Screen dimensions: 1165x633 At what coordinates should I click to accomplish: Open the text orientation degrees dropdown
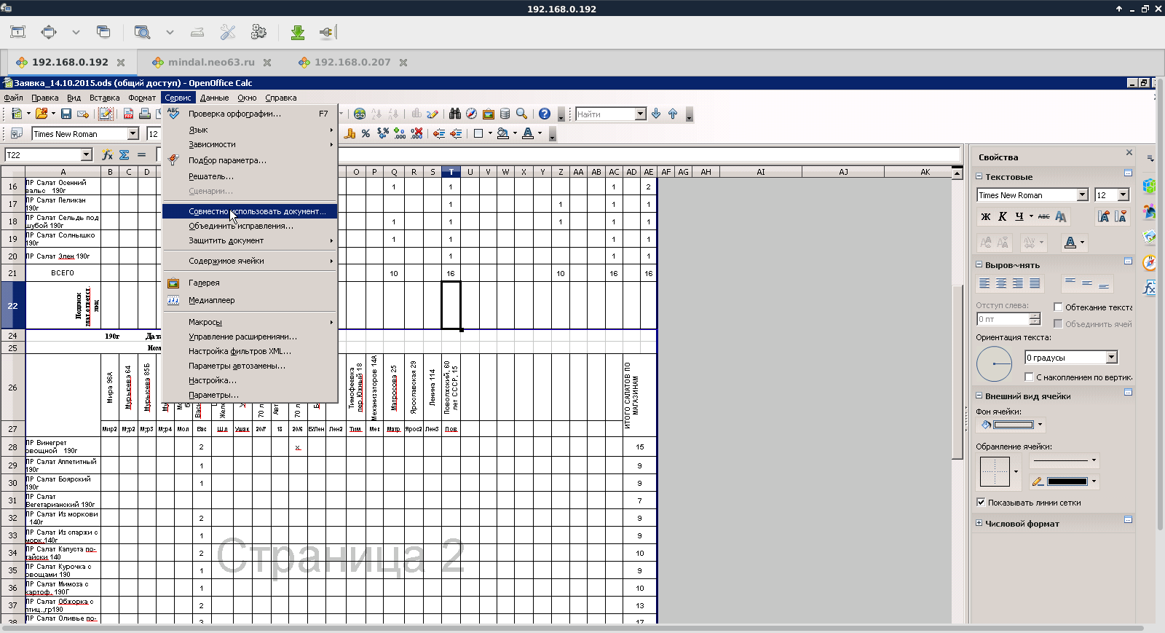[x=1112, y=358]
